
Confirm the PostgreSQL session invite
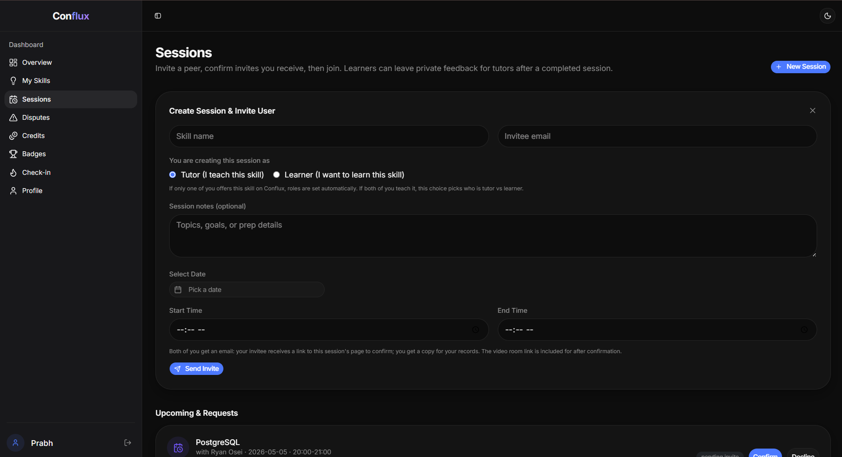765,453
